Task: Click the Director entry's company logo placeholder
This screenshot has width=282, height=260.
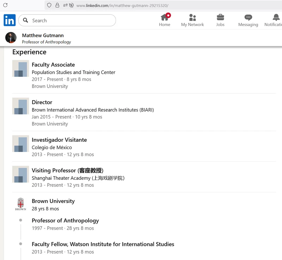Action: point(20,106)
